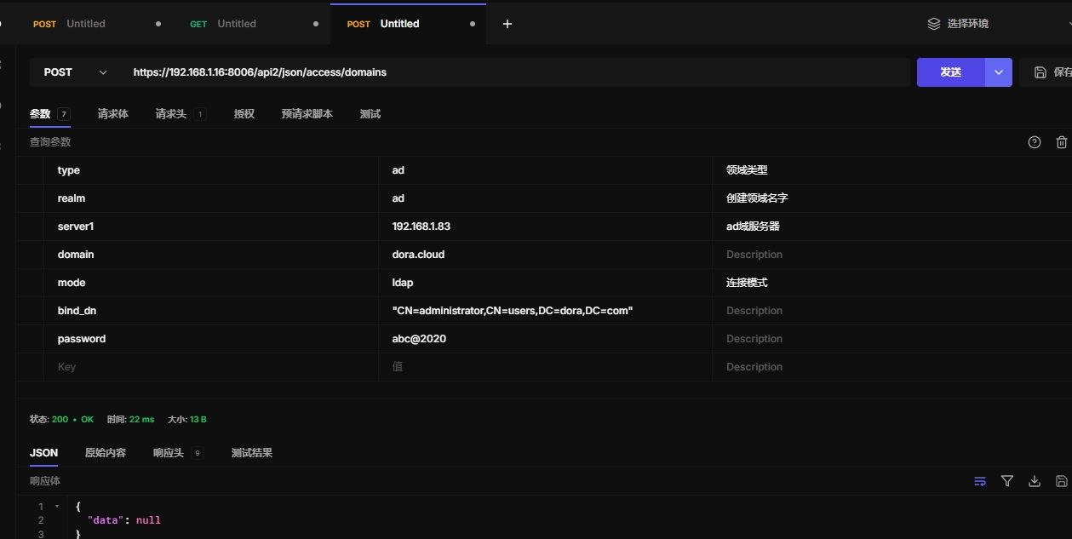Screen dimensions: 1072x539
Task: Expand the dropdown arrow next to 发送
Action: (x=999, y=72)
